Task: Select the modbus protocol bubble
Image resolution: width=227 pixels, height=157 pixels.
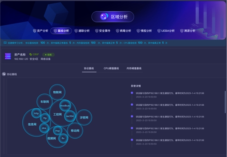Action: [65, 106]
